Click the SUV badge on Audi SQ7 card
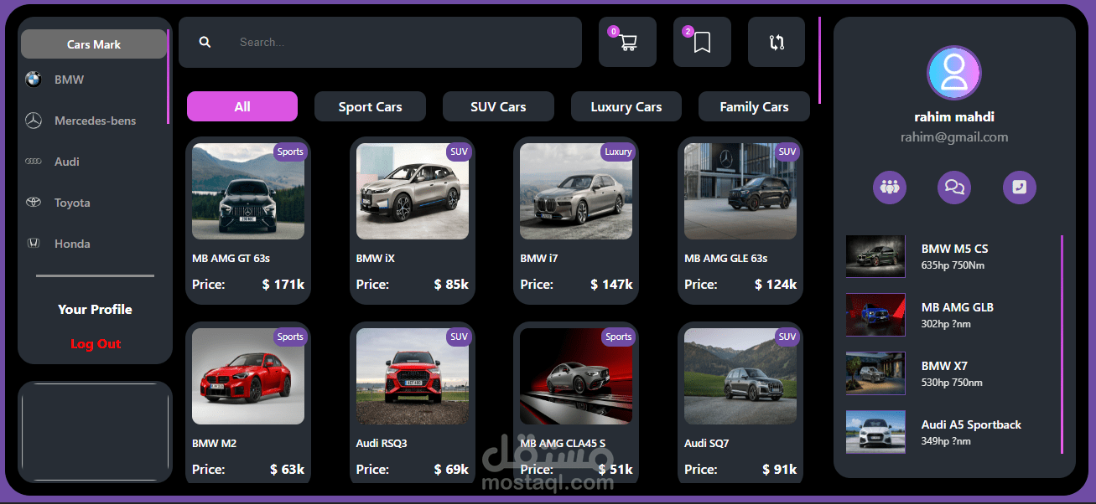The width and height of the screenshot is (1096, 504). coord(787,337)
